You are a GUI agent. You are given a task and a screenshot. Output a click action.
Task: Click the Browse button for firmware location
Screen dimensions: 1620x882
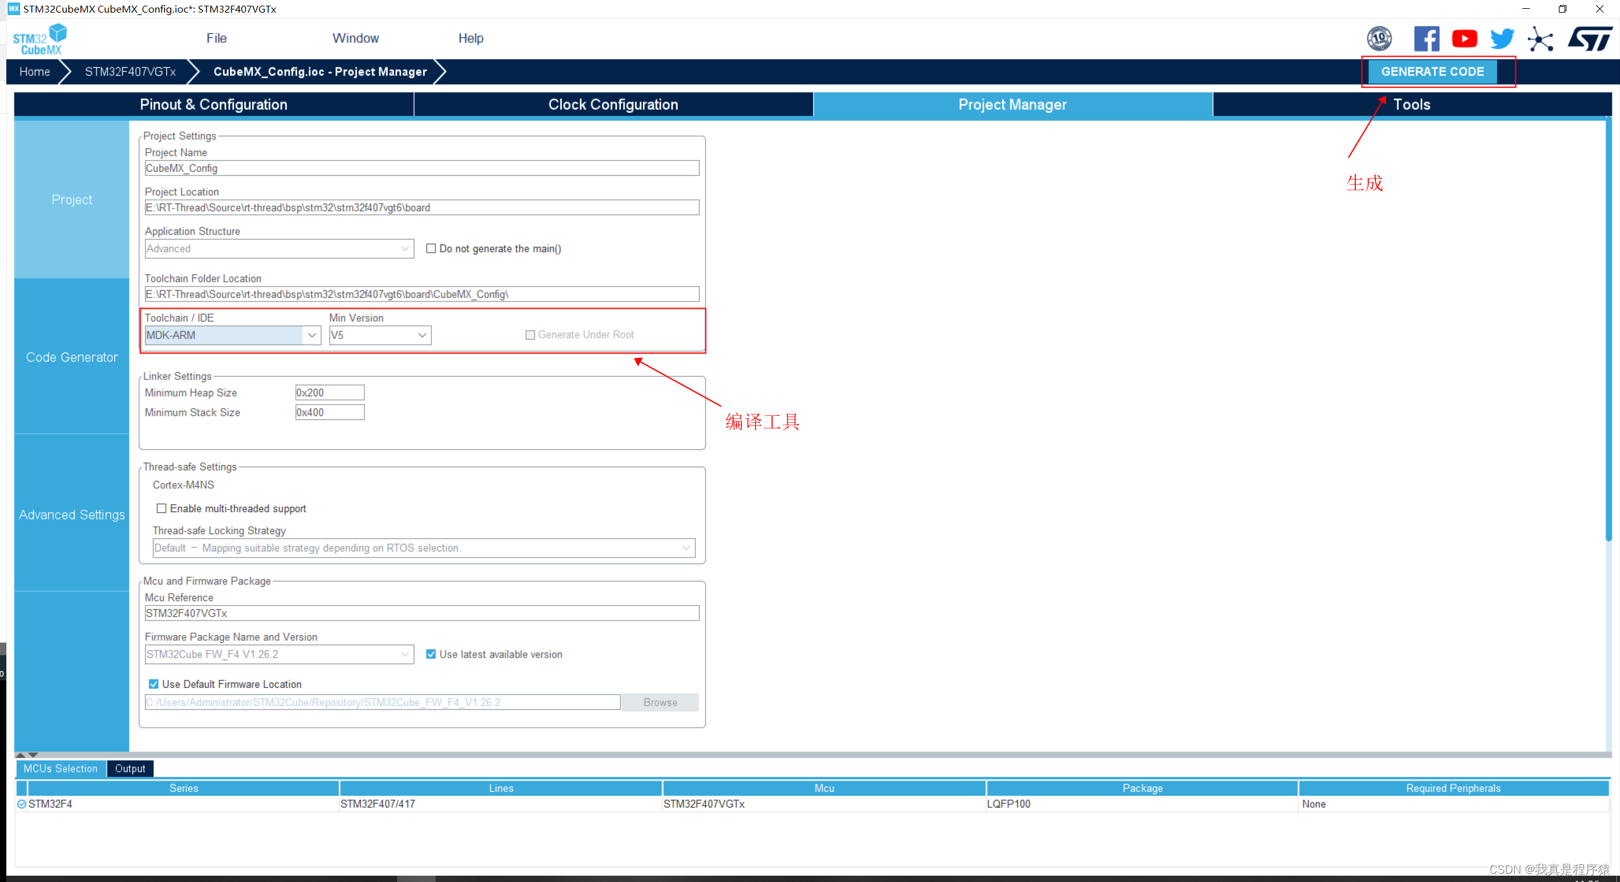point(660,702)
